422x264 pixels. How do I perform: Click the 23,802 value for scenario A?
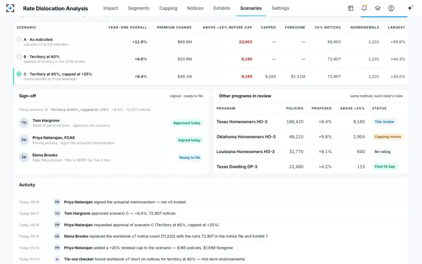coord(245,42)
